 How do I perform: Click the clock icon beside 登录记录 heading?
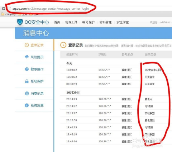tap(63, 45)
